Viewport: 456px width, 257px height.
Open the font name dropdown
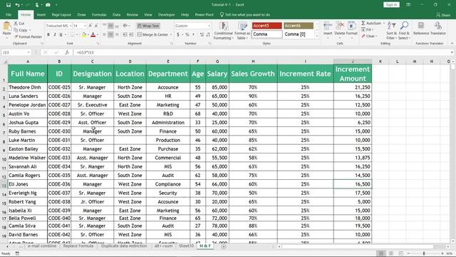coord(71,26)
